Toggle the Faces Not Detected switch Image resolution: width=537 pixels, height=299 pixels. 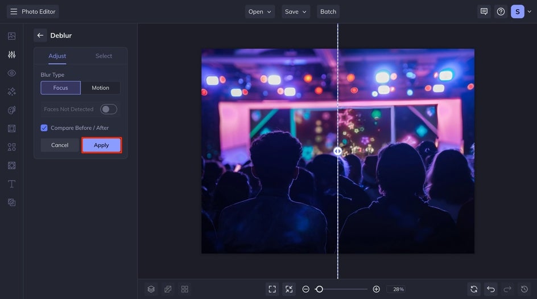(109, 109)
